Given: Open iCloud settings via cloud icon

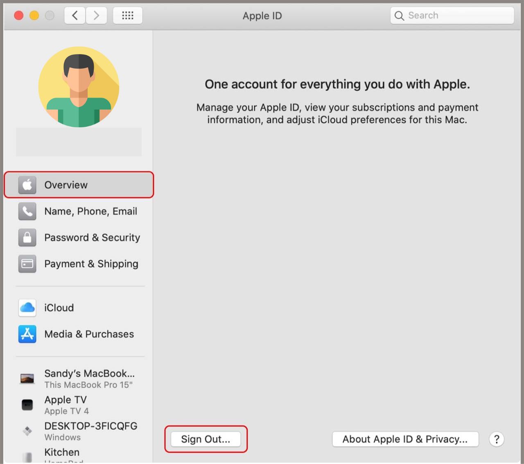Looking at the screenshot, I should point(27,308).
